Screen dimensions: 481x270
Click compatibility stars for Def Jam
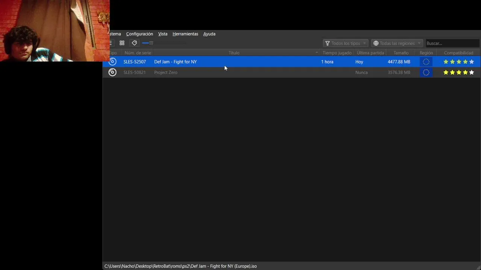coord(458,62)
